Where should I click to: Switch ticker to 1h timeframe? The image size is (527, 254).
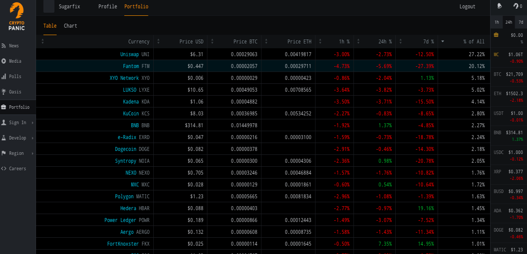coord(497,22)
